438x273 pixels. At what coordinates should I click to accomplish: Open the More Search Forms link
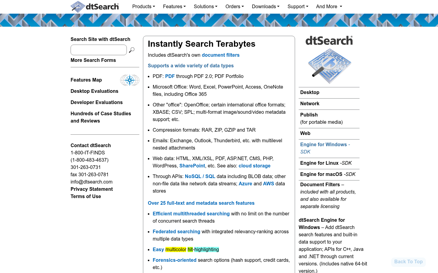93,60
